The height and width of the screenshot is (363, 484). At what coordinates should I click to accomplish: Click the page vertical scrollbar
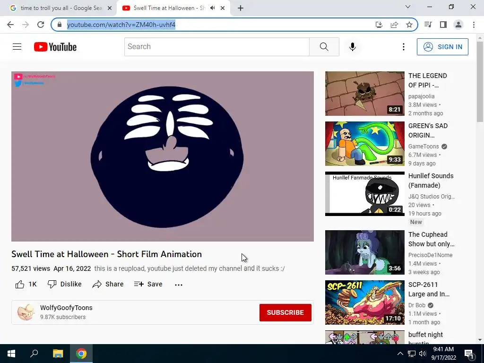[480, 81]
